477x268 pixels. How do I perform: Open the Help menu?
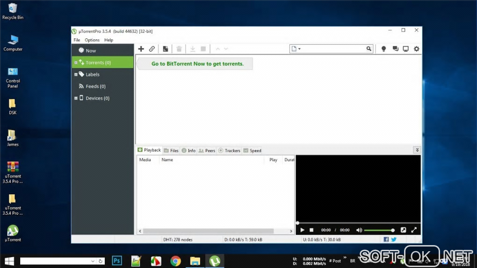(108, 40)
